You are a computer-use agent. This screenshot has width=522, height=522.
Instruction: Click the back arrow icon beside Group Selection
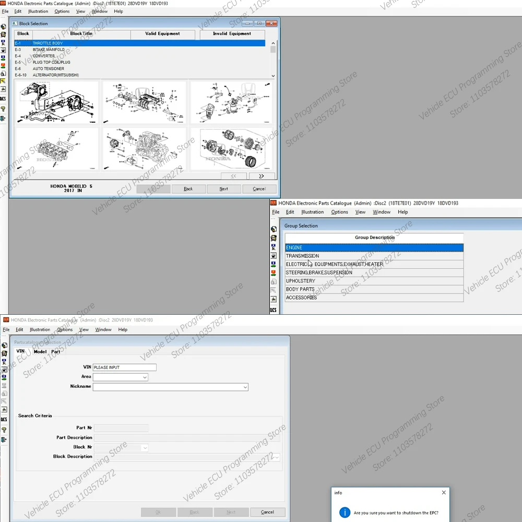[x=274, y=299]
